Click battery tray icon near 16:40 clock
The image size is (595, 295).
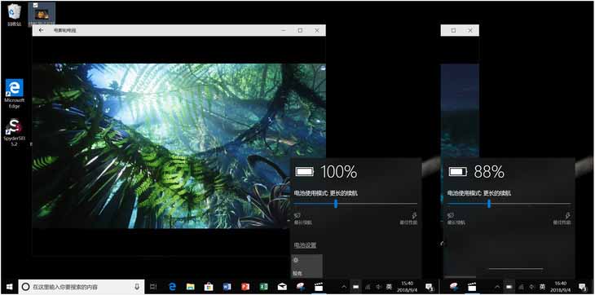click(509, 287)
